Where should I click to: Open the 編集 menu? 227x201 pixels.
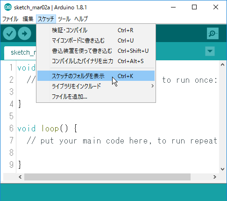(x=28, y=19)
